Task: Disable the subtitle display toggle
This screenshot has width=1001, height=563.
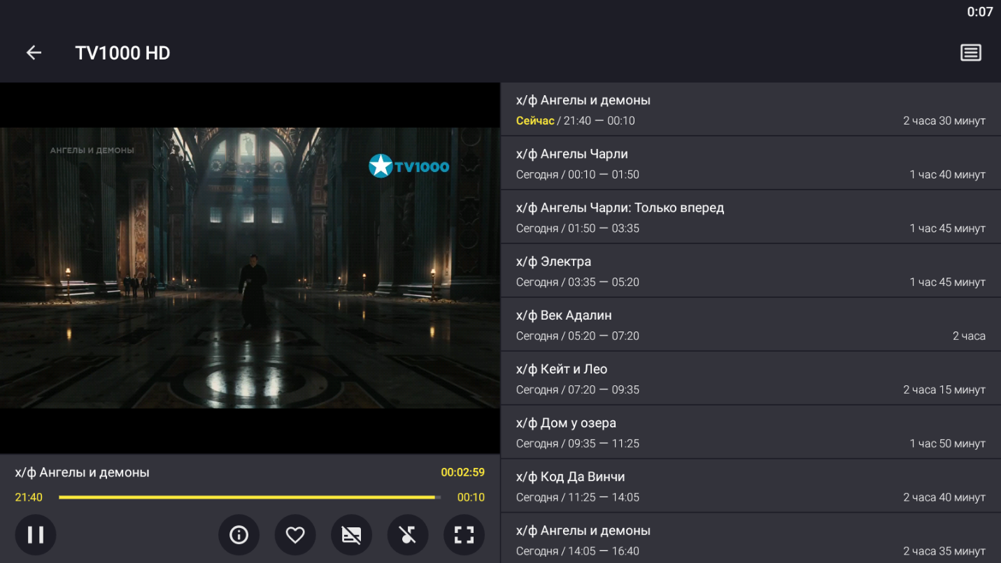Action: click(351, 534)
